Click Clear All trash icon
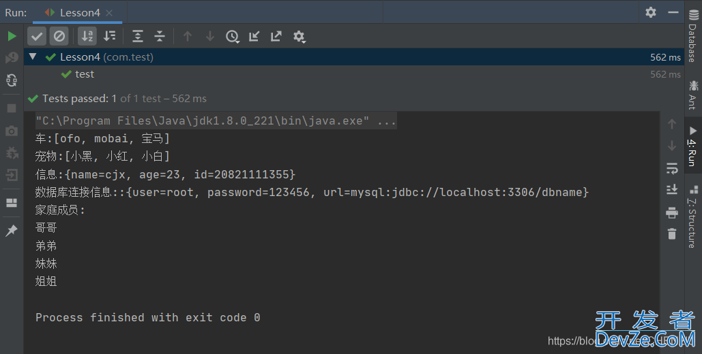The width and height of the screenshot is (702, 354). click(672, 234)
